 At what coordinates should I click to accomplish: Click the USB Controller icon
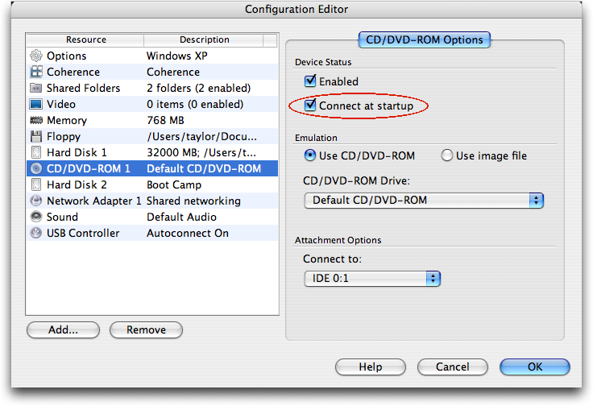pos(36,233)
